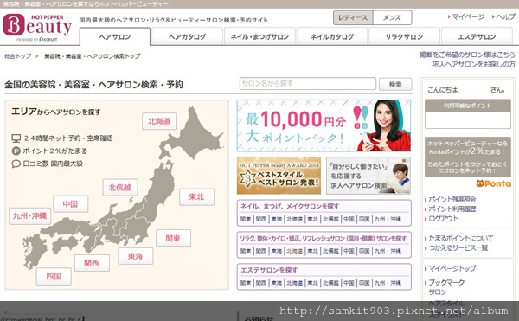This screenshot has height=321, width=519.
Task: Open the HOT PEPPER Beauty AWARD banner
Action: pos(279,176)
